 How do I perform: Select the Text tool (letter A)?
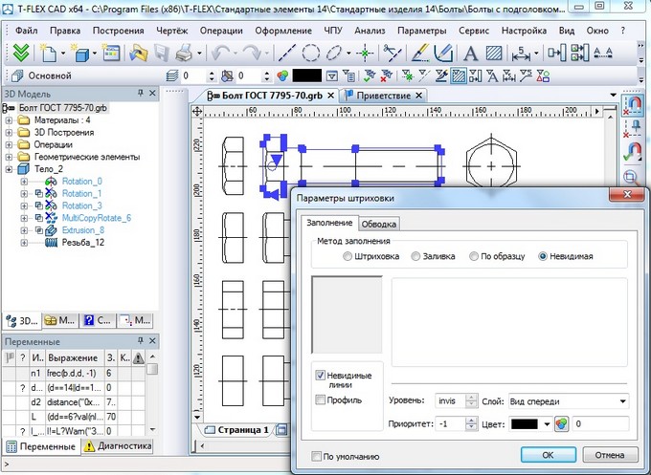pos(470,54)
